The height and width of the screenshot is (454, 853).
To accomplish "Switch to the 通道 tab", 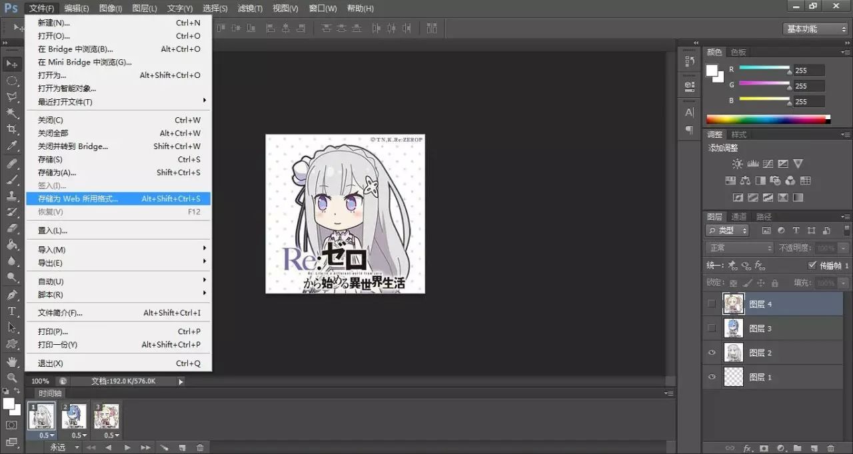I will click(739, 216).
